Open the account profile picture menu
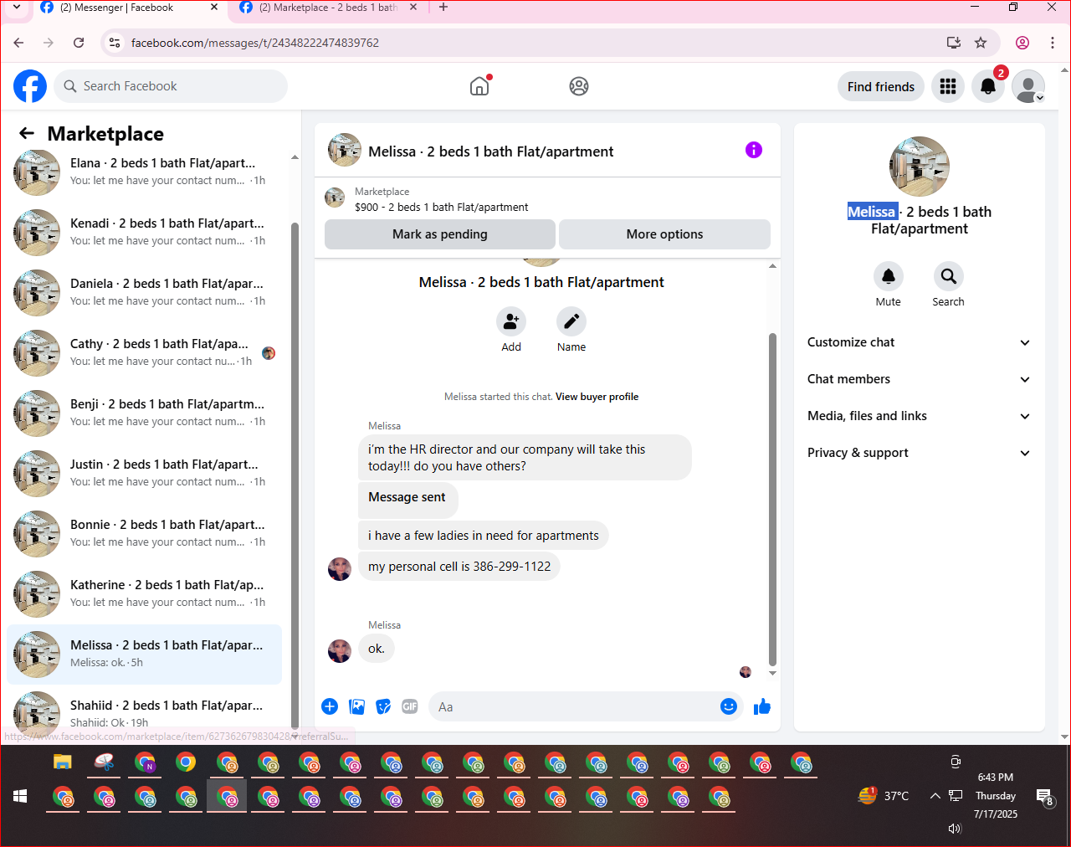The width and height of the screenshot is (1071, 847). [1028, 86]
